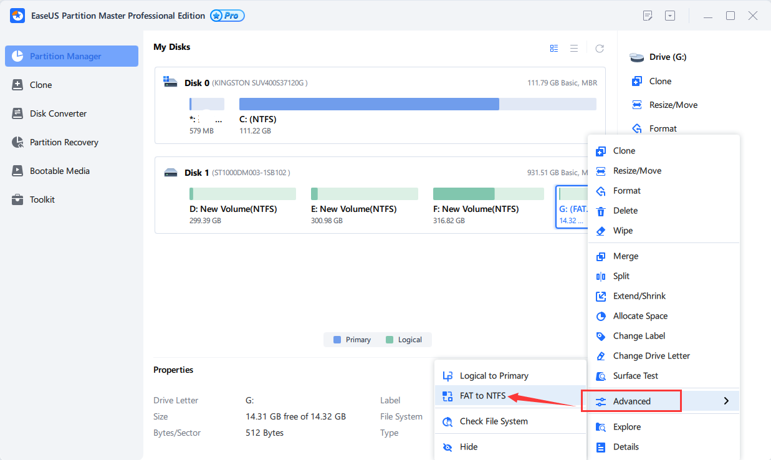Click Clone in the Drive (G:) panel
The height and width of the screenshot is (460, 771).
(x=660, y=81)
